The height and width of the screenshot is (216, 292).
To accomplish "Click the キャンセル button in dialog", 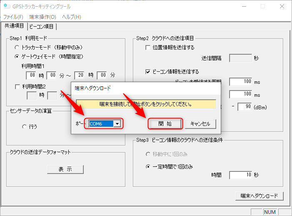I will click(x=200, y=124).
